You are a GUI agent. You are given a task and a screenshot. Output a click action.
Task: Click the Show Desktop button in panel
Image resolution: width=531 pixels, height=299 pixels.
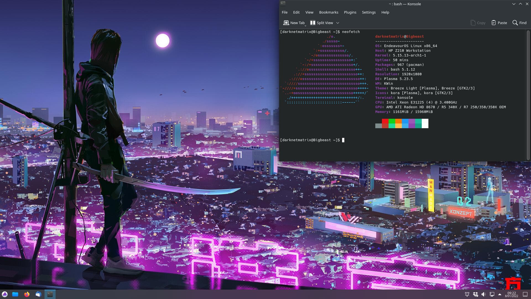pos(525,294)
